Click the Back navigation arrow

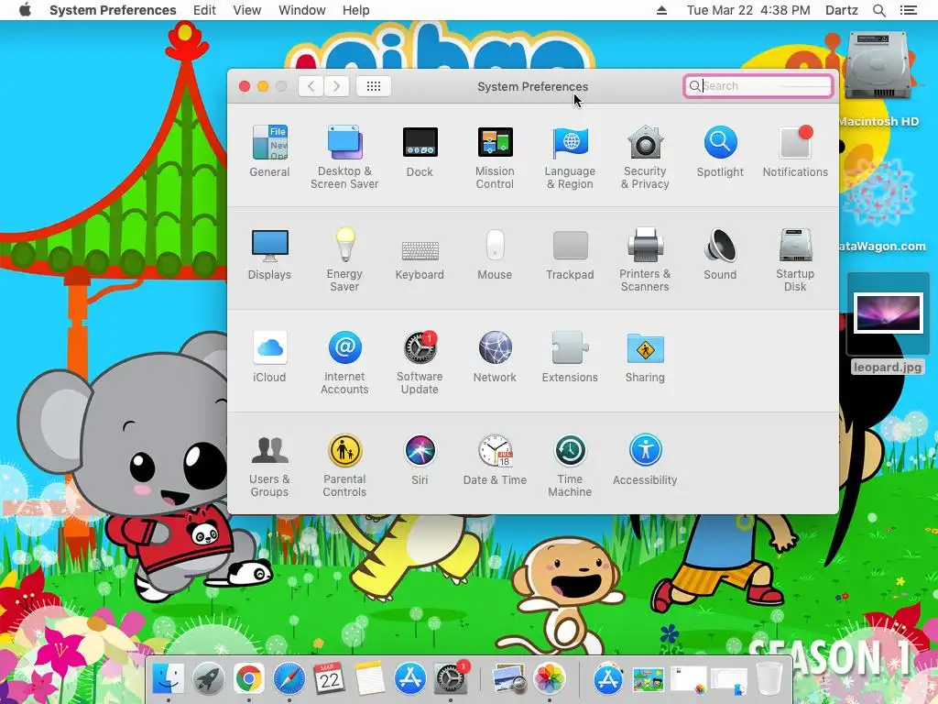pos(311,86)
